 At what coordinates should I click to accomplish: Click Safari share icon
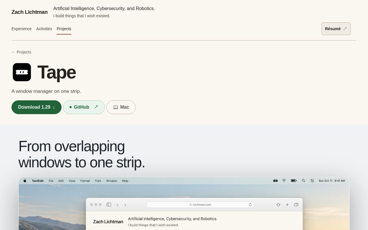pyautogui.click(x=278, y=205)
